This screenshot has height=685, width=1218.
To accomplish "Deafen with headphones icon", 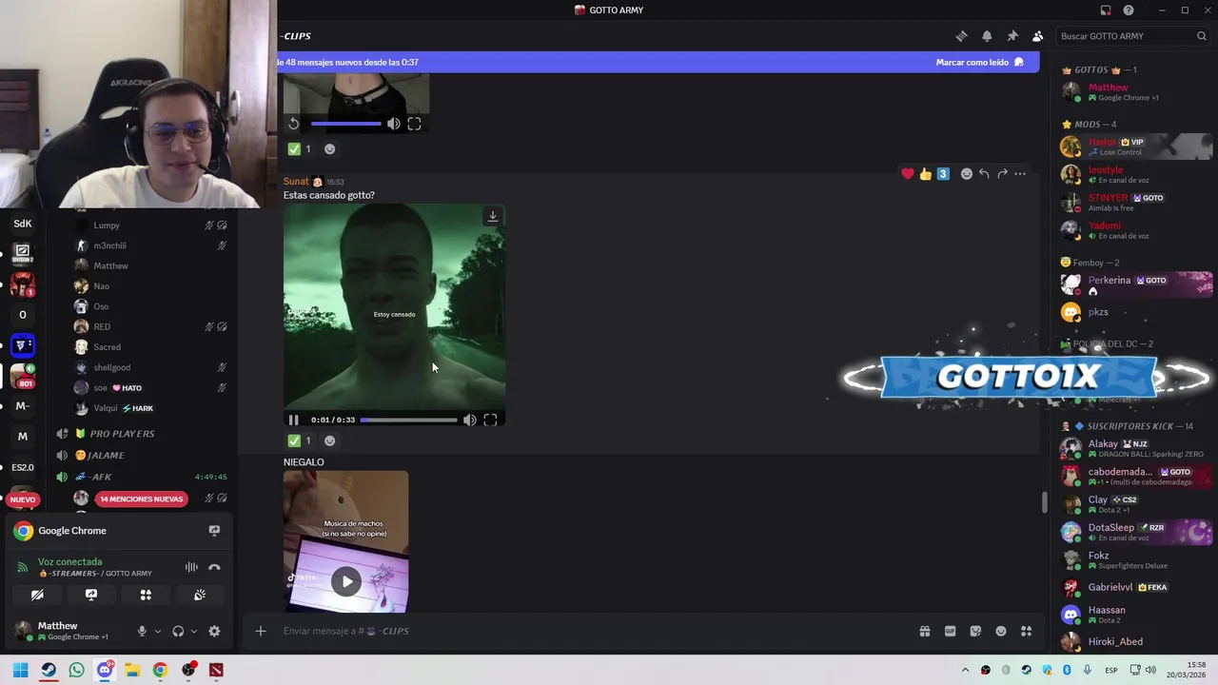I will [x=178, y=631].
